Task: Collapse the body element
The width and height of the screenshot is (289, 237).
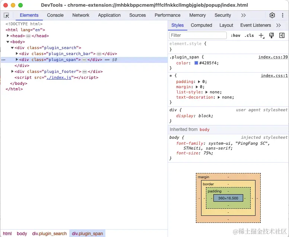Action: tap(8, 42)
